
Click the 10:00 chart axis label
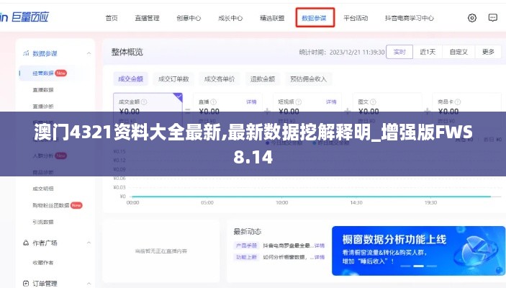tap(281, 203)
